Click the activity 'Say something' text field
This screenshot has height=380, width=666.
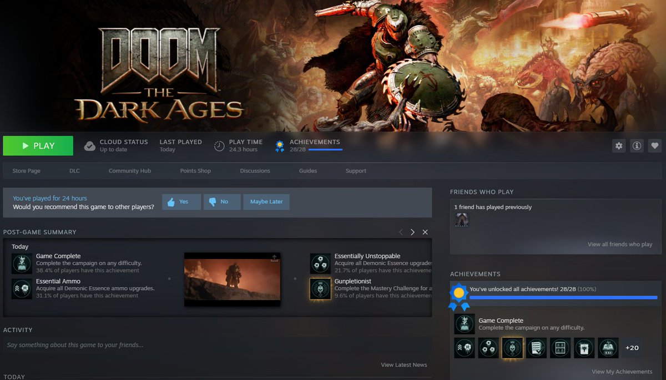(x=217, y=345)
